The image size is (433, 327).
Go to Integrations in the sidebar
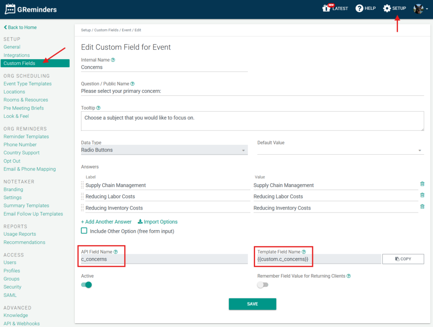[x=16, y=55]
